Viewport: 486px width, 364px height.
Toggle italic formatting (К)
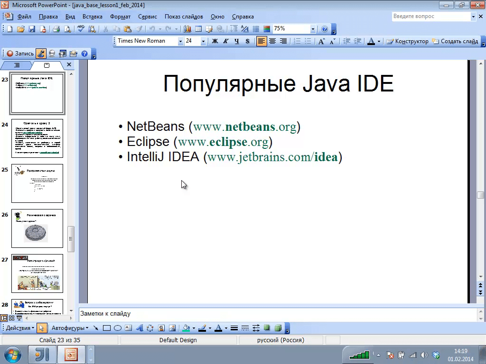coord(225,41)
